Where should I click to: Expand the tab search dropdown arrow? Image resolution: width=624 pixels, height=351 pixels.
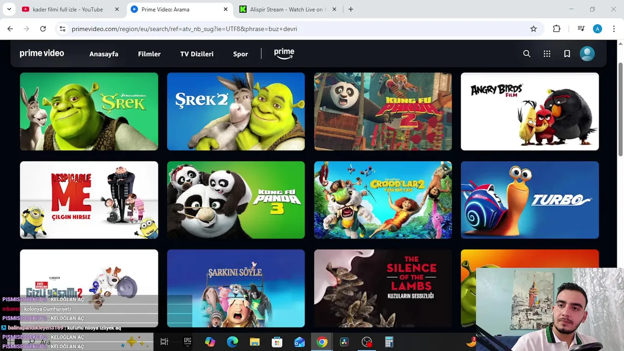click(x=9, y=9)
